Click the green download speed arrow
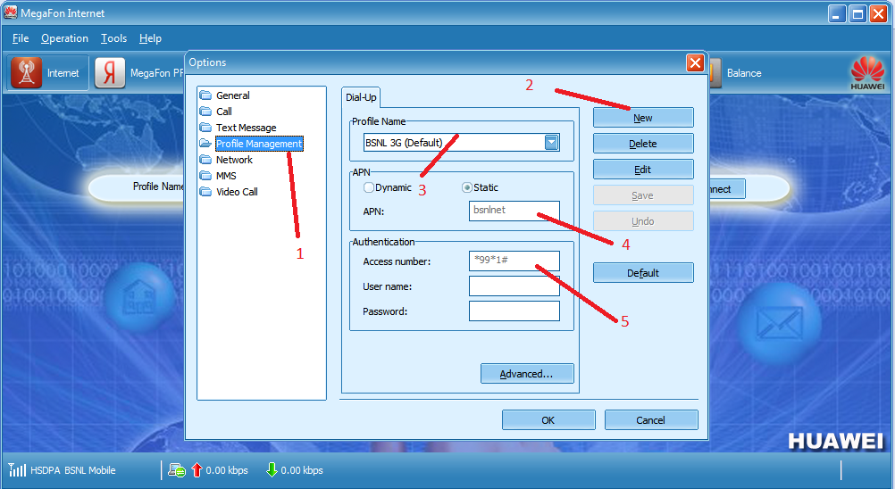The width and height of the screenshot is (895, 489). pos(272,469)
